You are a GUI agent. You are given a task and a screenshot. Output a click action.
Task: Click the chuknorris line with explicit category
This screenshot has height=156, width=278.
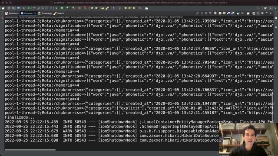click(x=139, y=108)
